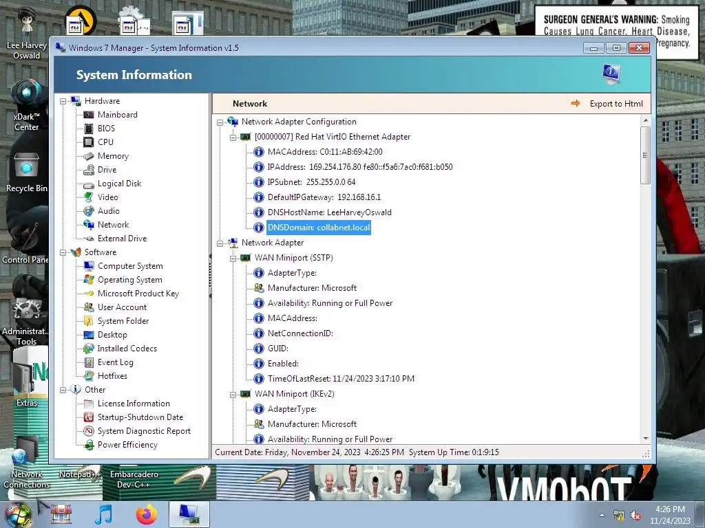Click the System Folder icon

pos(89,321)
